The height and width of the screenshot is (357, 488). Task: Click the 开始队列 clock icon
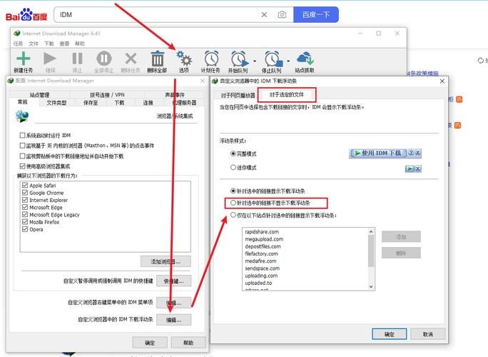click(240, 59)
